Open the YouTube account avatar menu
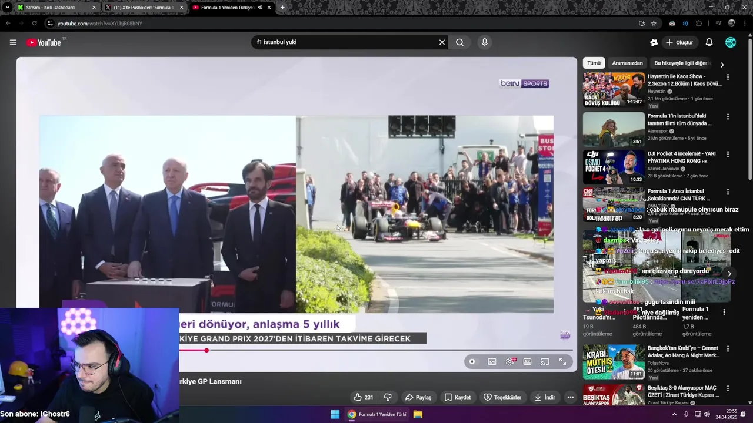Screen dimensions: 753x423 click(731, 42)
